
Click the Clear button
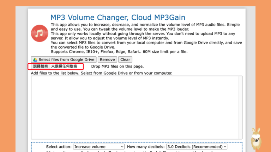pyautogui.click(x=125, y=59)
